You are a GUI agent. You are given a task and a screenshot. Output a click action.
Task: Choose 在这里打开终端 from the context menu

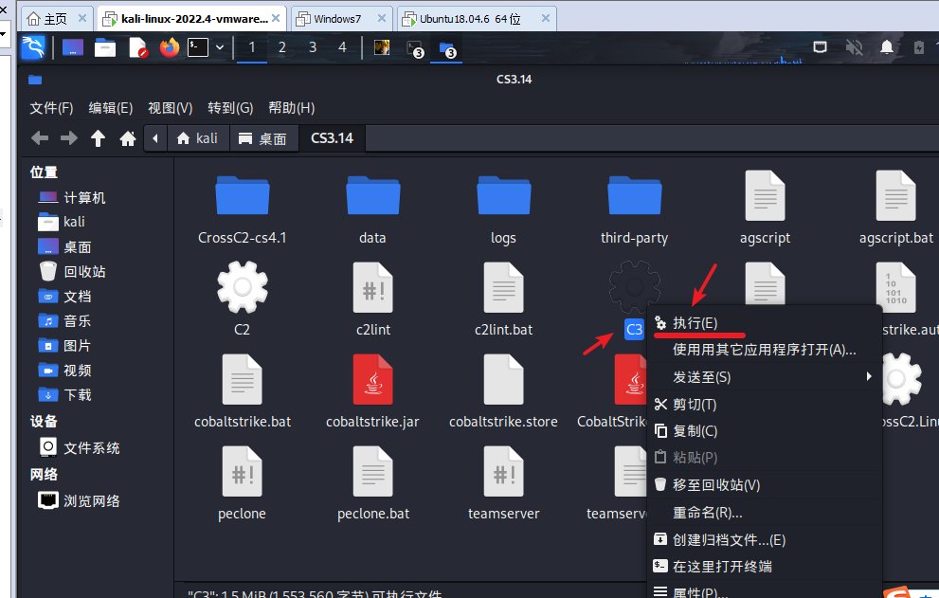[764, 566]
